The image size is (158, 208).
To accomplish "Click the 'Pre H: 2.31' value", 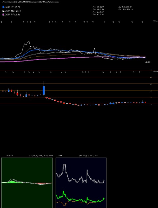I will [98, 9].
